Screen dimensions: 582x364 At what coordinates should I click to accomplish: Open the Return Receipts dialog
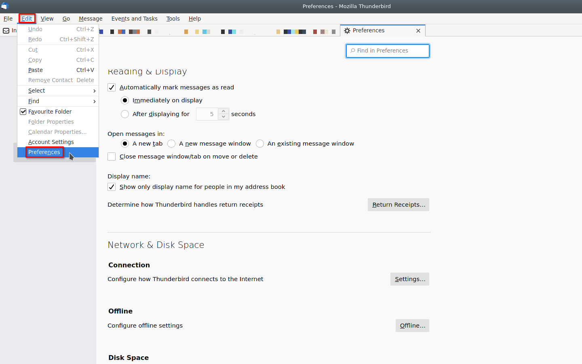pos(398,205)
